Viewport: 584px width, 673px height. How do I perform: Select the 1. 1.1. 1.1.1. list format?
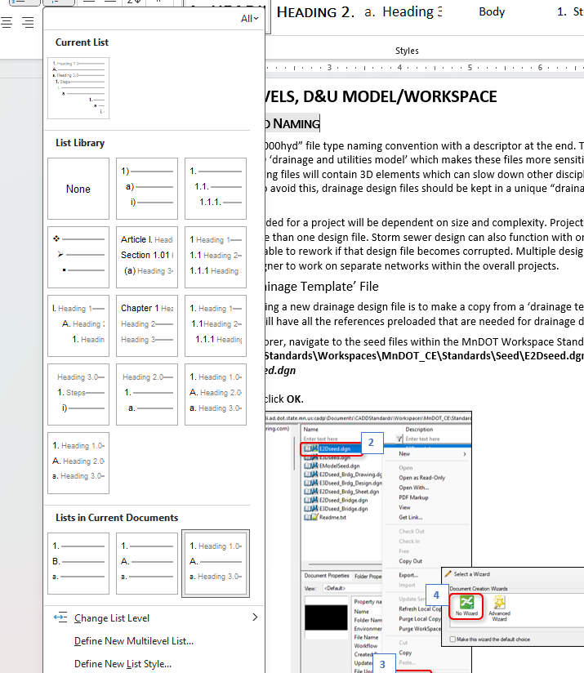tap(216, 189)
